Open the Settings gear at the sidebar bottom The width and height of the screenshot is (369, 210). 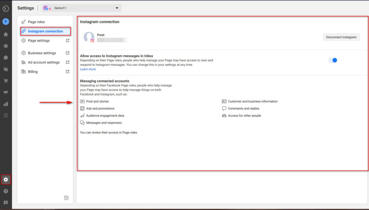[x=6, y=180]
